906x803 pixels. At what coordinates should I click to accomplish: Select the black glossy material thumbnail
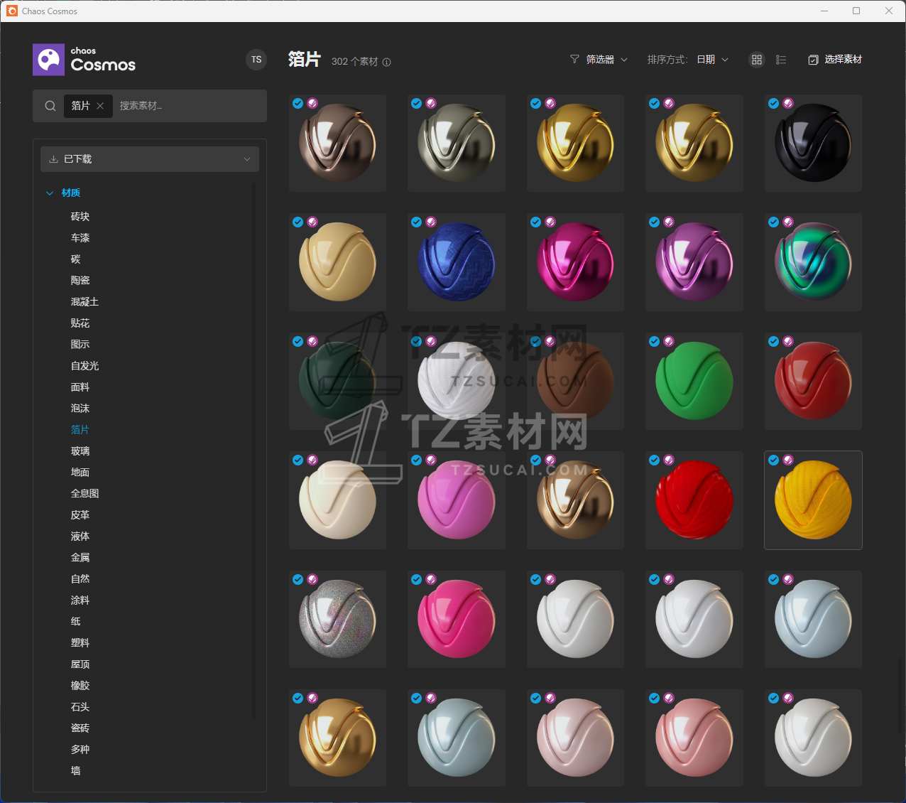(x=813, y=143)
